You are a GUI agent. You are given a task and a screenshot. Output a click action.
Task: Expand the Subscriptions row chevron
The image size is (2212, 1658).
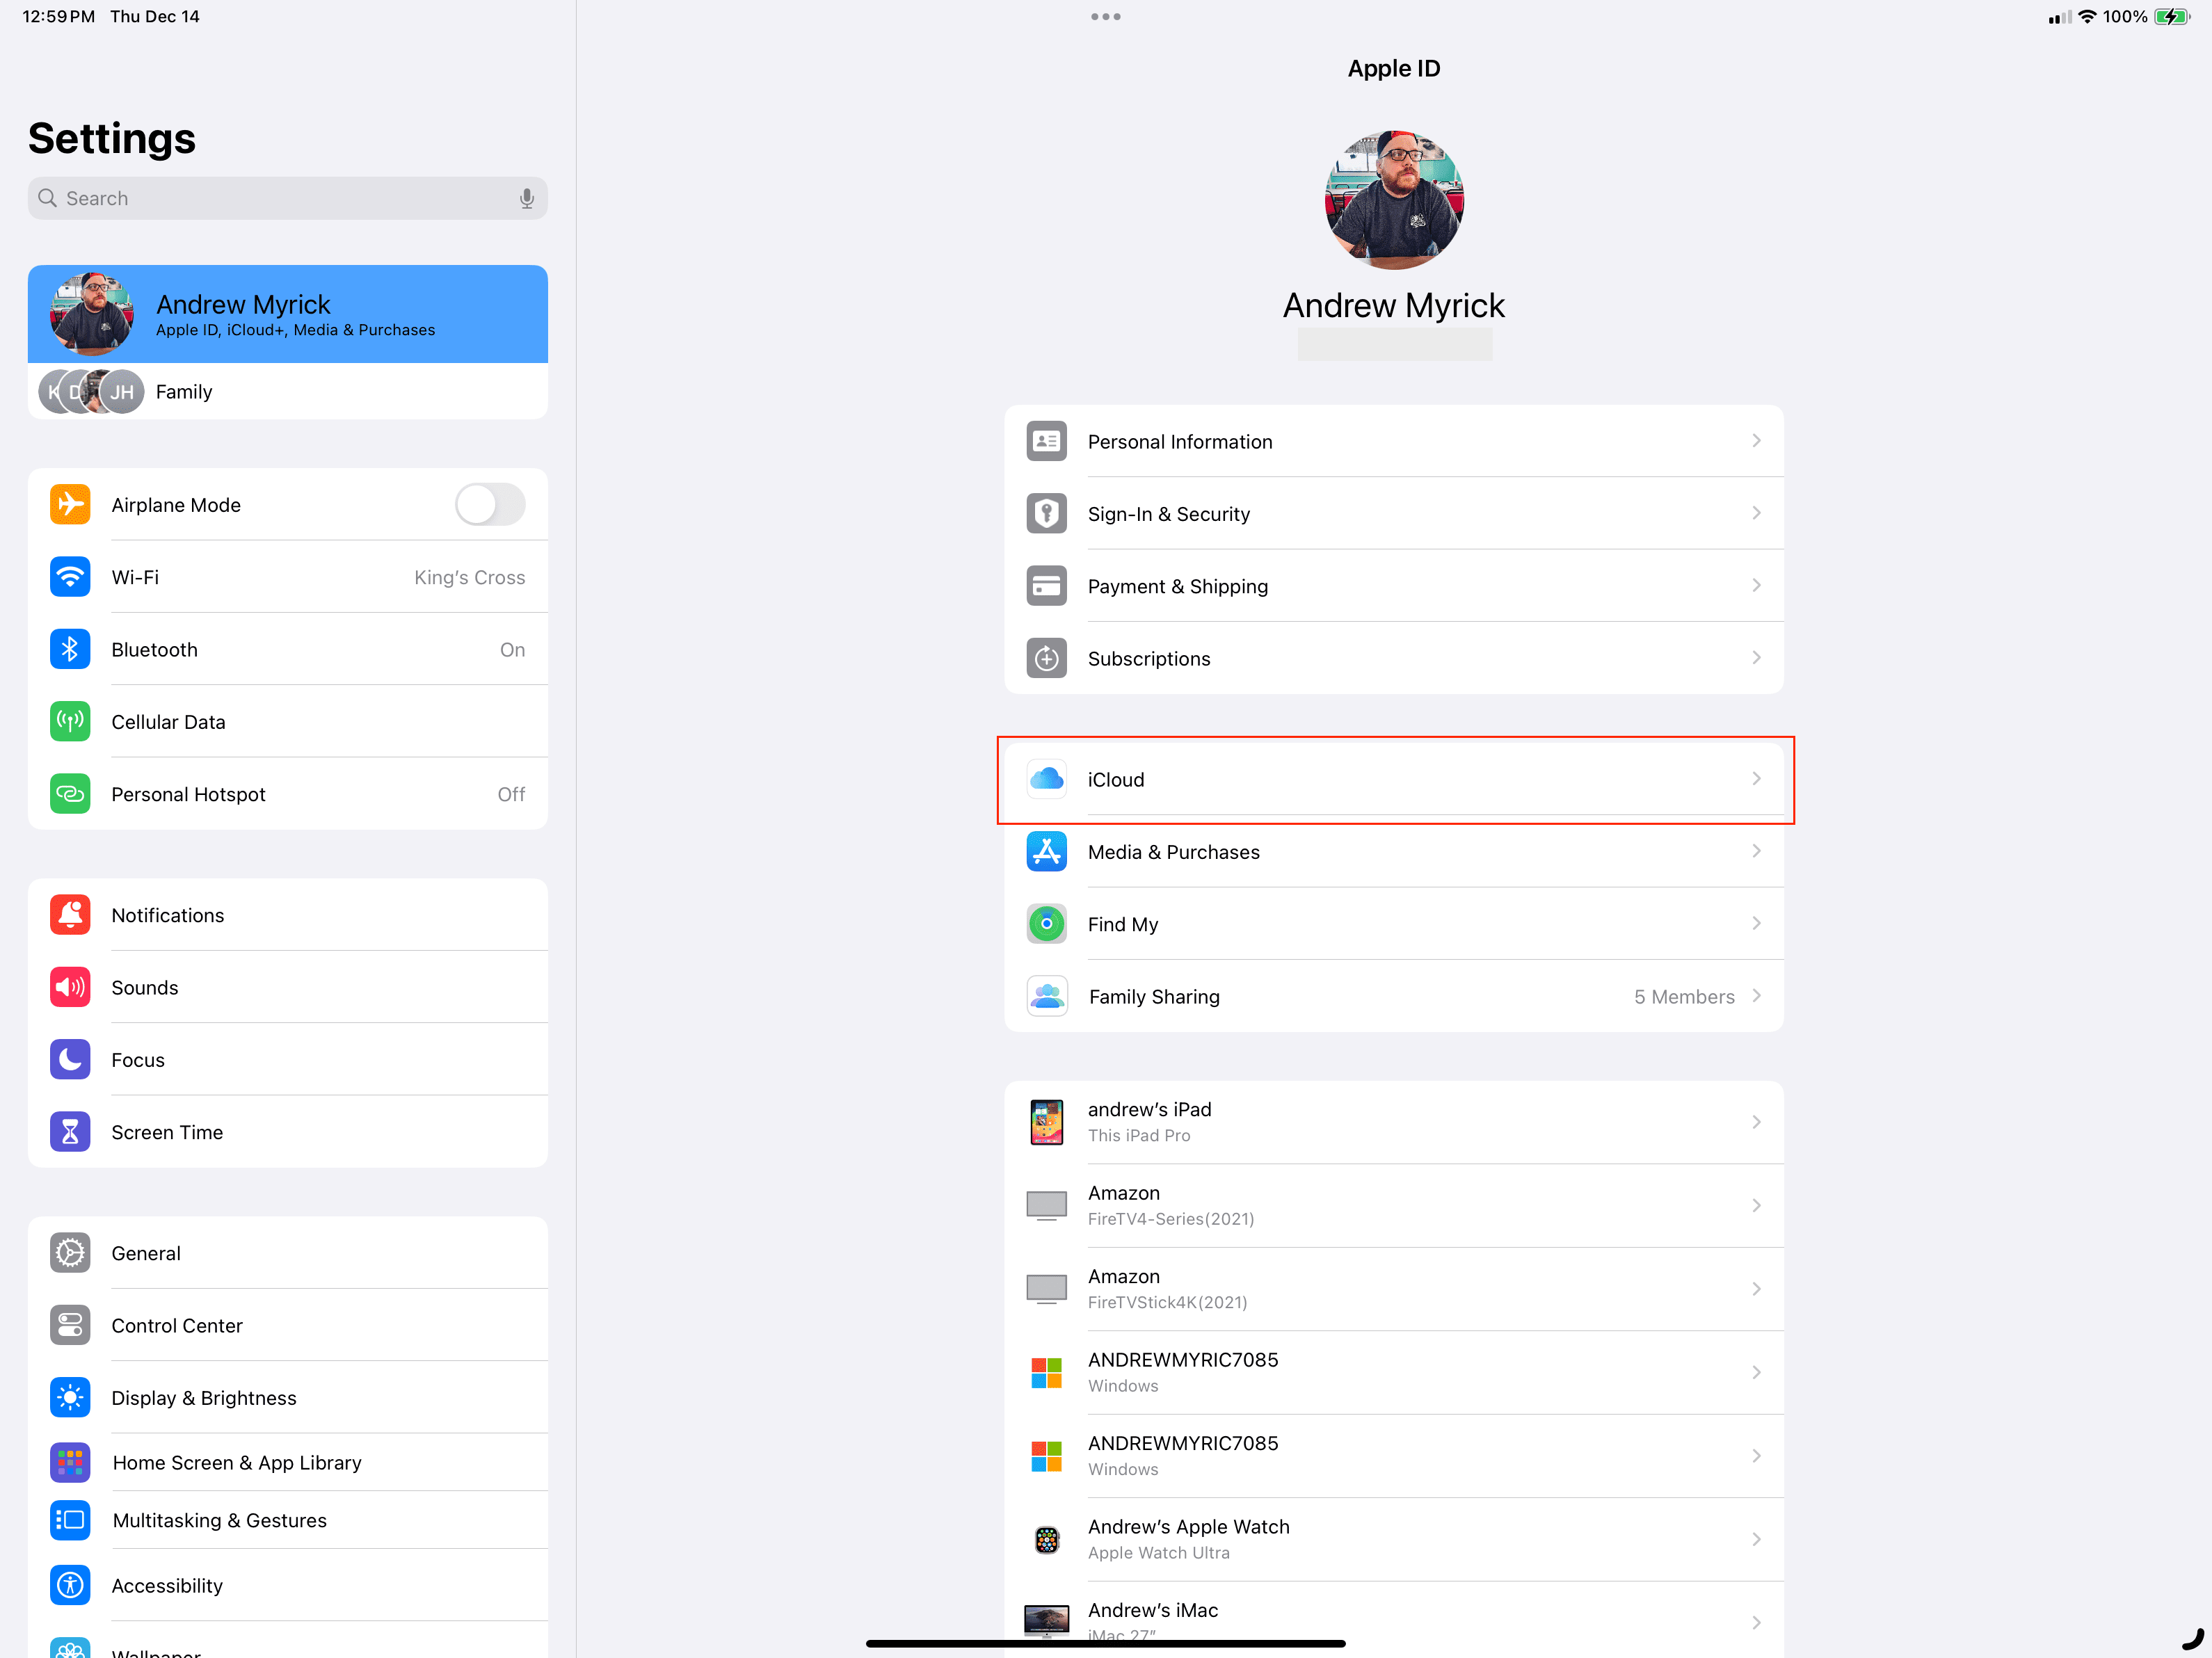point(1756,657)
